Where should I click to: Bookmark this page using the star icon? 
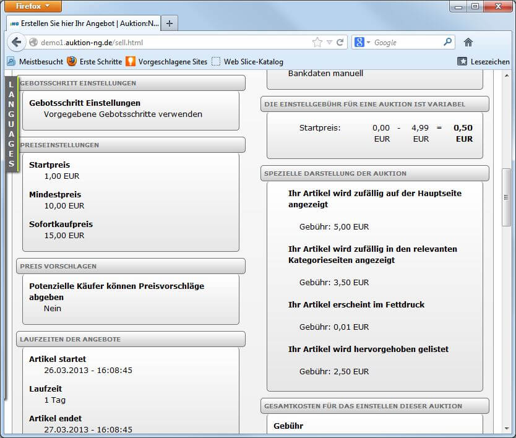[x=317, y=42]
